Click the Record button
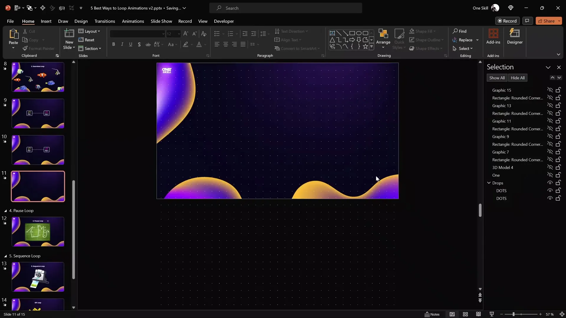Image resolution: width=566 pixels, height=318 pixels. pos(507,21)
